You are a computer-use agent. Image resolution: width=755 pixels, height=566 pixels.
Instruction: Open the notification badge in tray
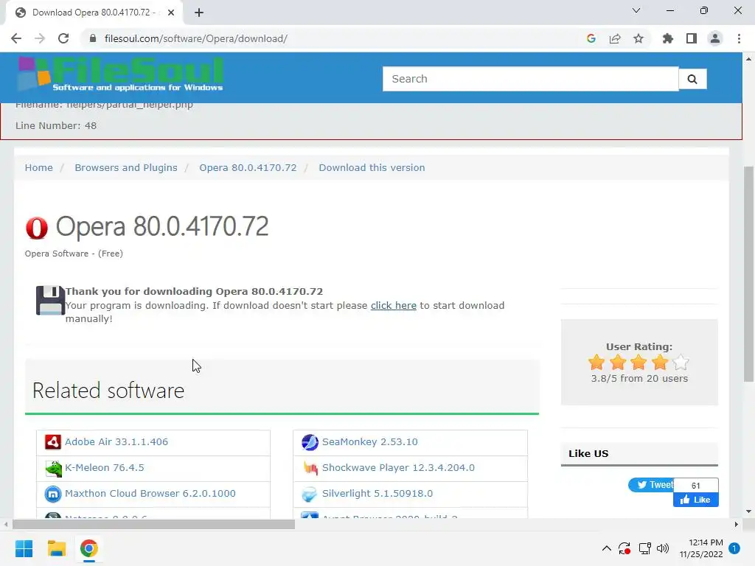pos(734,548)
